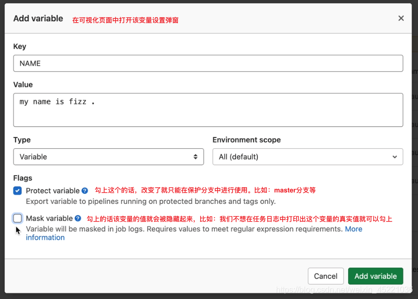The width and height of the screenshot is (418, 299).
Task: Click the Protect variable label text
Action: pos(53,191)
